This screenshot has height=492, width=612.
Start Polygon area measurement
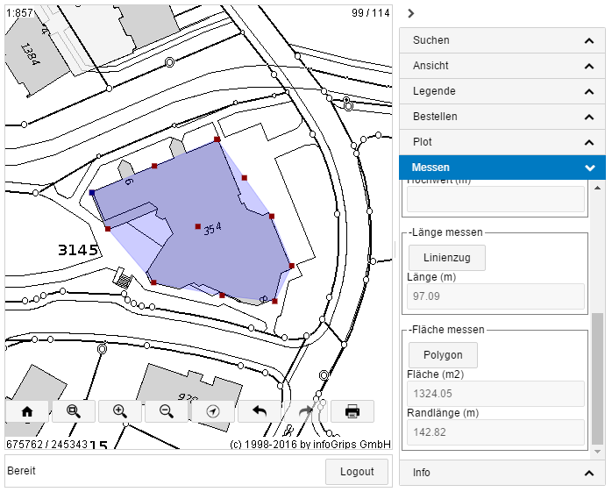[x=443, y=355]
